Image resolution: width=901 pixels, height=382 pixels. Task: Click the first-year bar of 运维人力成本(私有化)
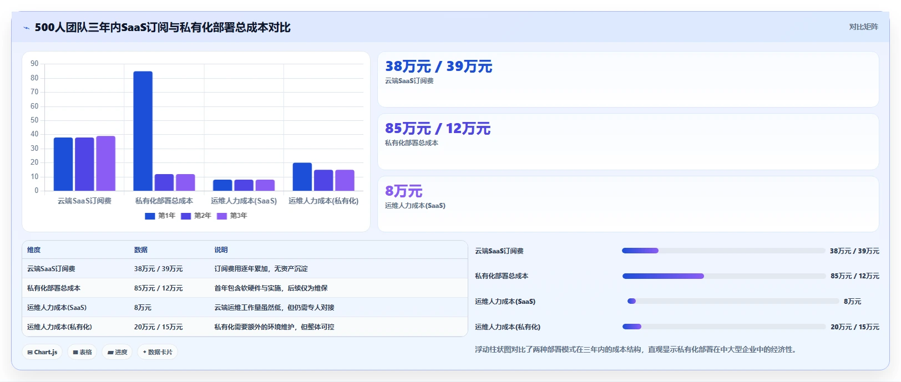[302, 177]
